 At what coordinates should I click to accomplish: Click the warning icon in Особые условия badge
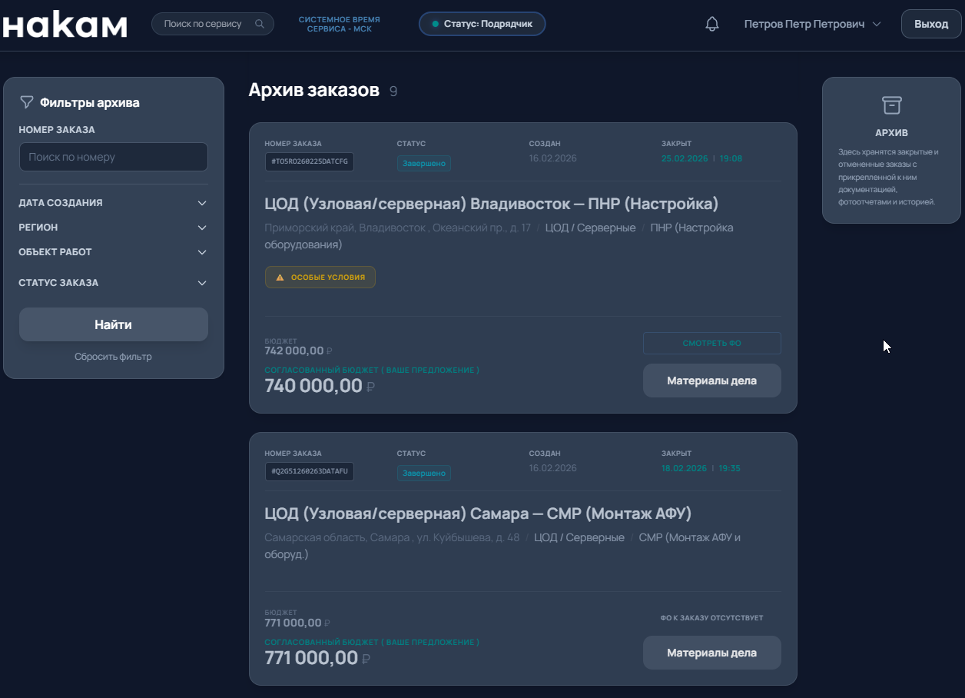(x=280, y=278)
